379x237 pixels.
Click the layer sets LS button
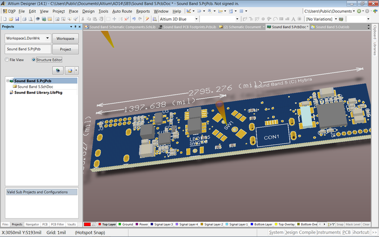tap(93, 225)
